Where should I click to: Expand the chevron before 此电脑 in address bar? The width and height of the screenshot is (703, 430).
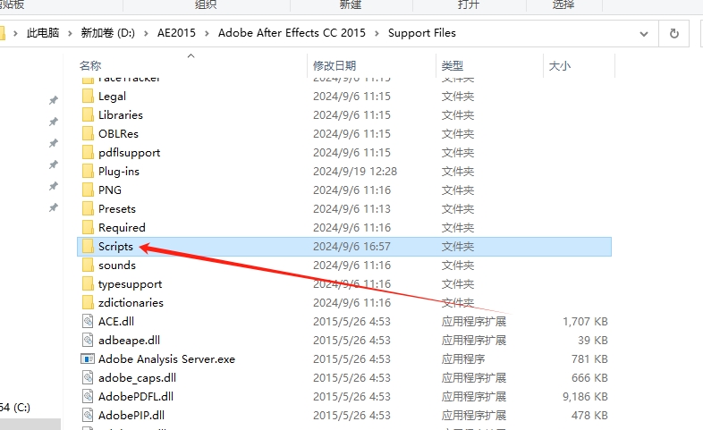click(x=16, y=34)
